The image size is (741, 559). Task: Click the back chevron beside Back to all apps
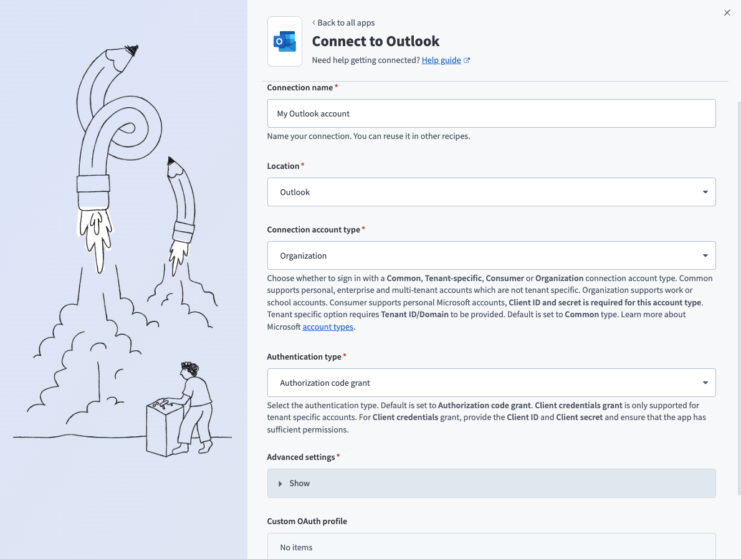point(314,22)
